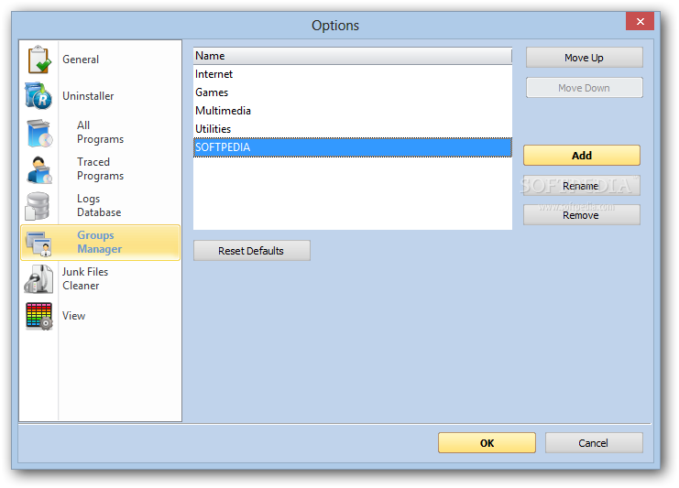Click the Cancel button

coord(594,443)
